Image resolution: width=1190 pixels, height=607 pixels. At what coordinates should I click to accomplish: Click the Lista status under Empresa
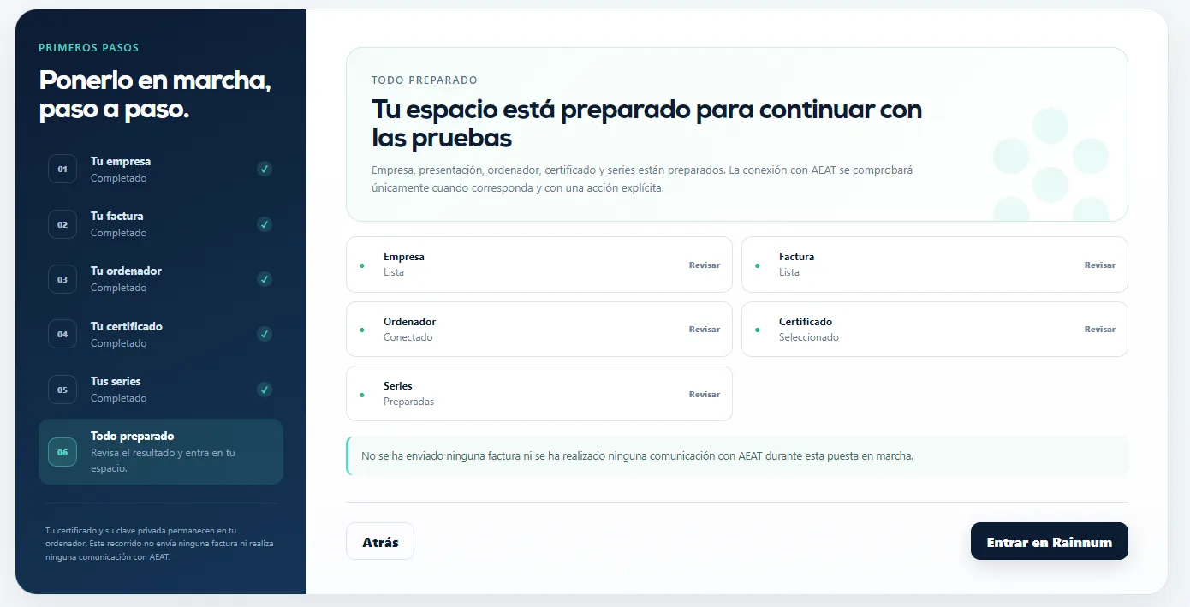click(394, 272)
